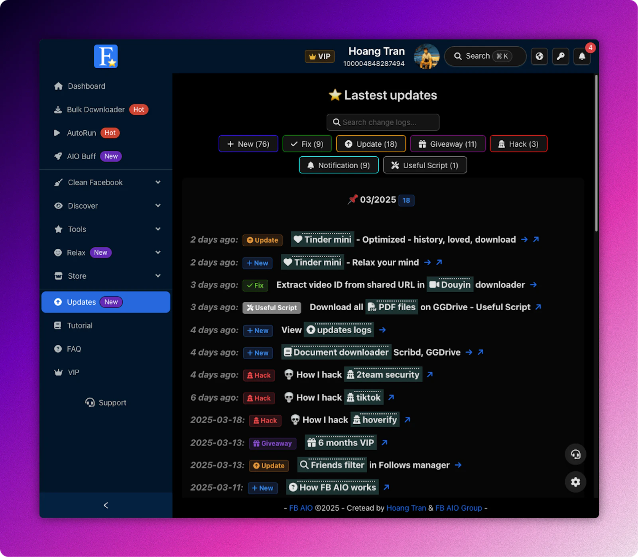
Task: Filter by Notification (9)
Action: [339, 165]
